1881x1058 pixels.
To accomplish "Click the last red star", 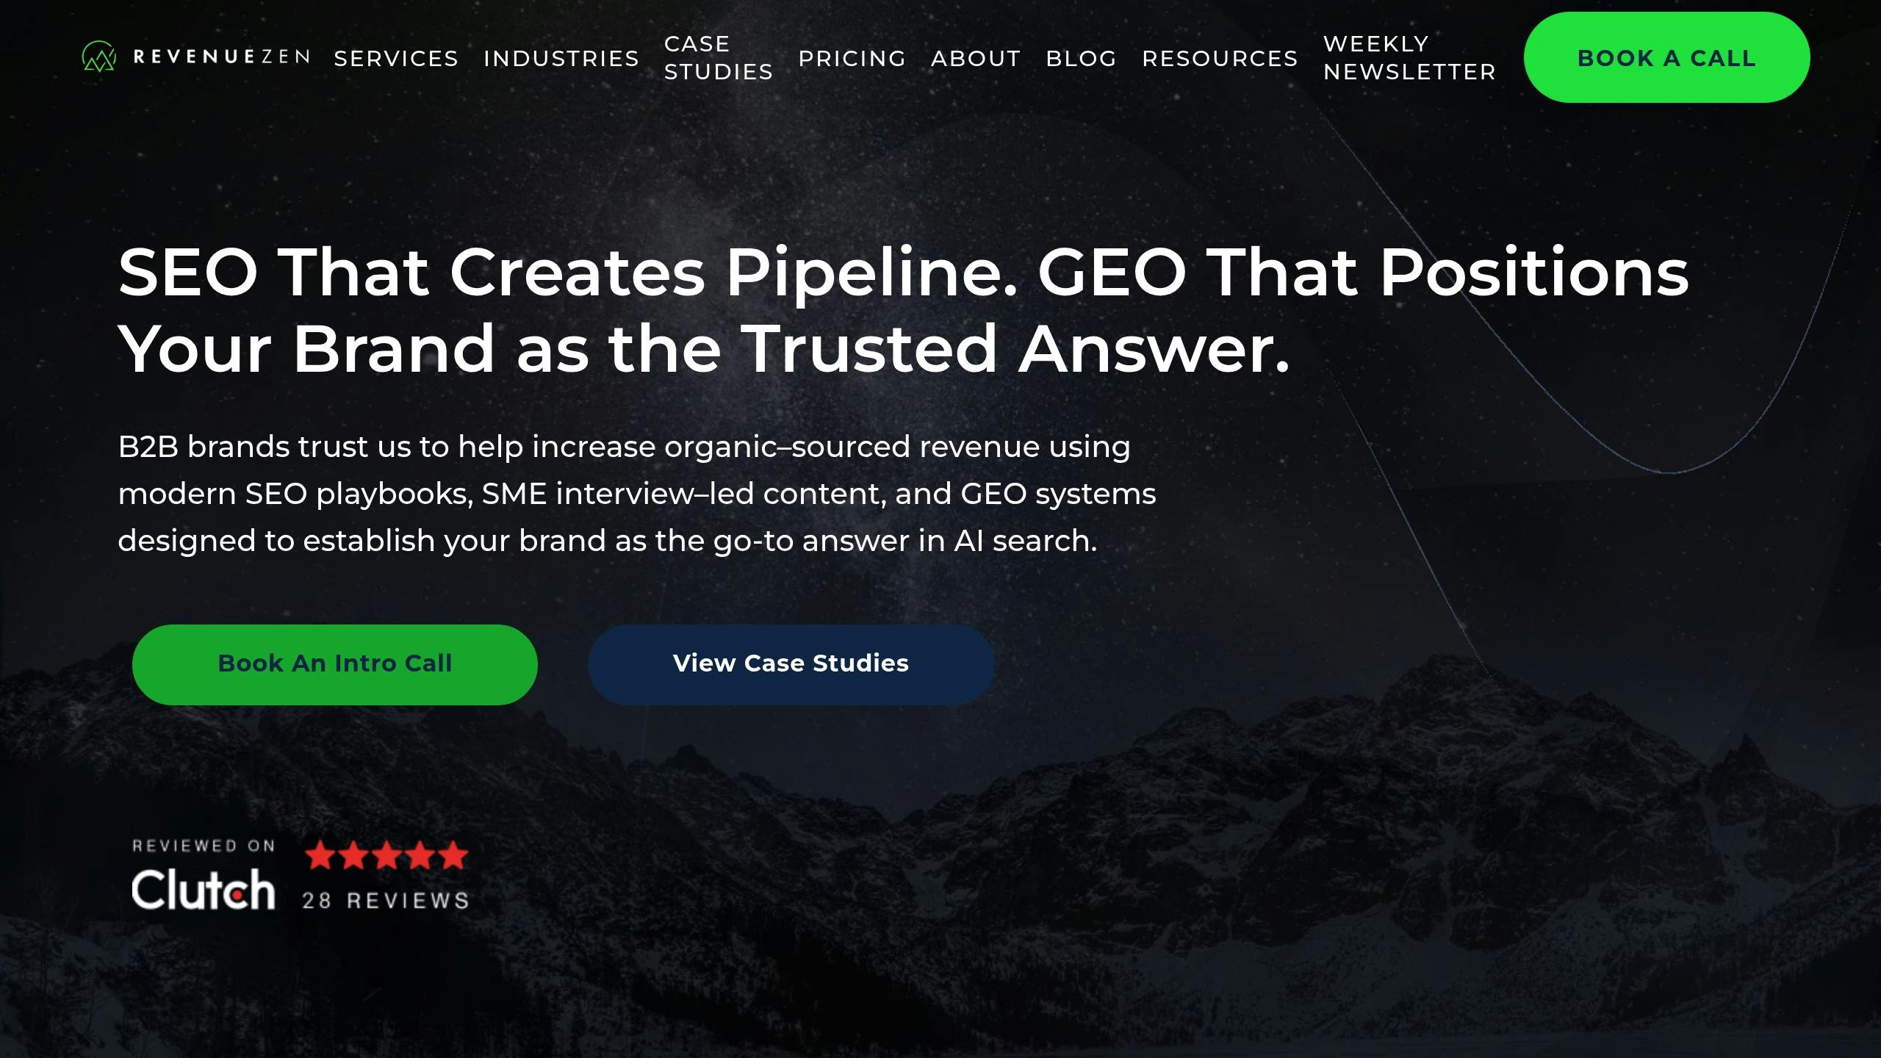I will pyautogui.click(x=453, y=856).
